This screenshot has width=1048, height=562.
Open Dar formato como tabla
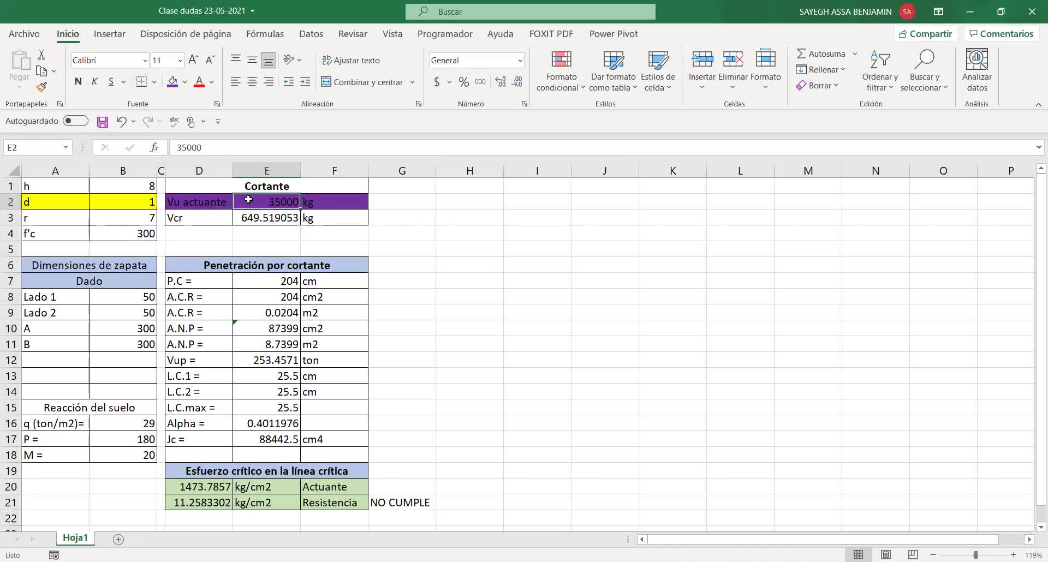(613, 71)
